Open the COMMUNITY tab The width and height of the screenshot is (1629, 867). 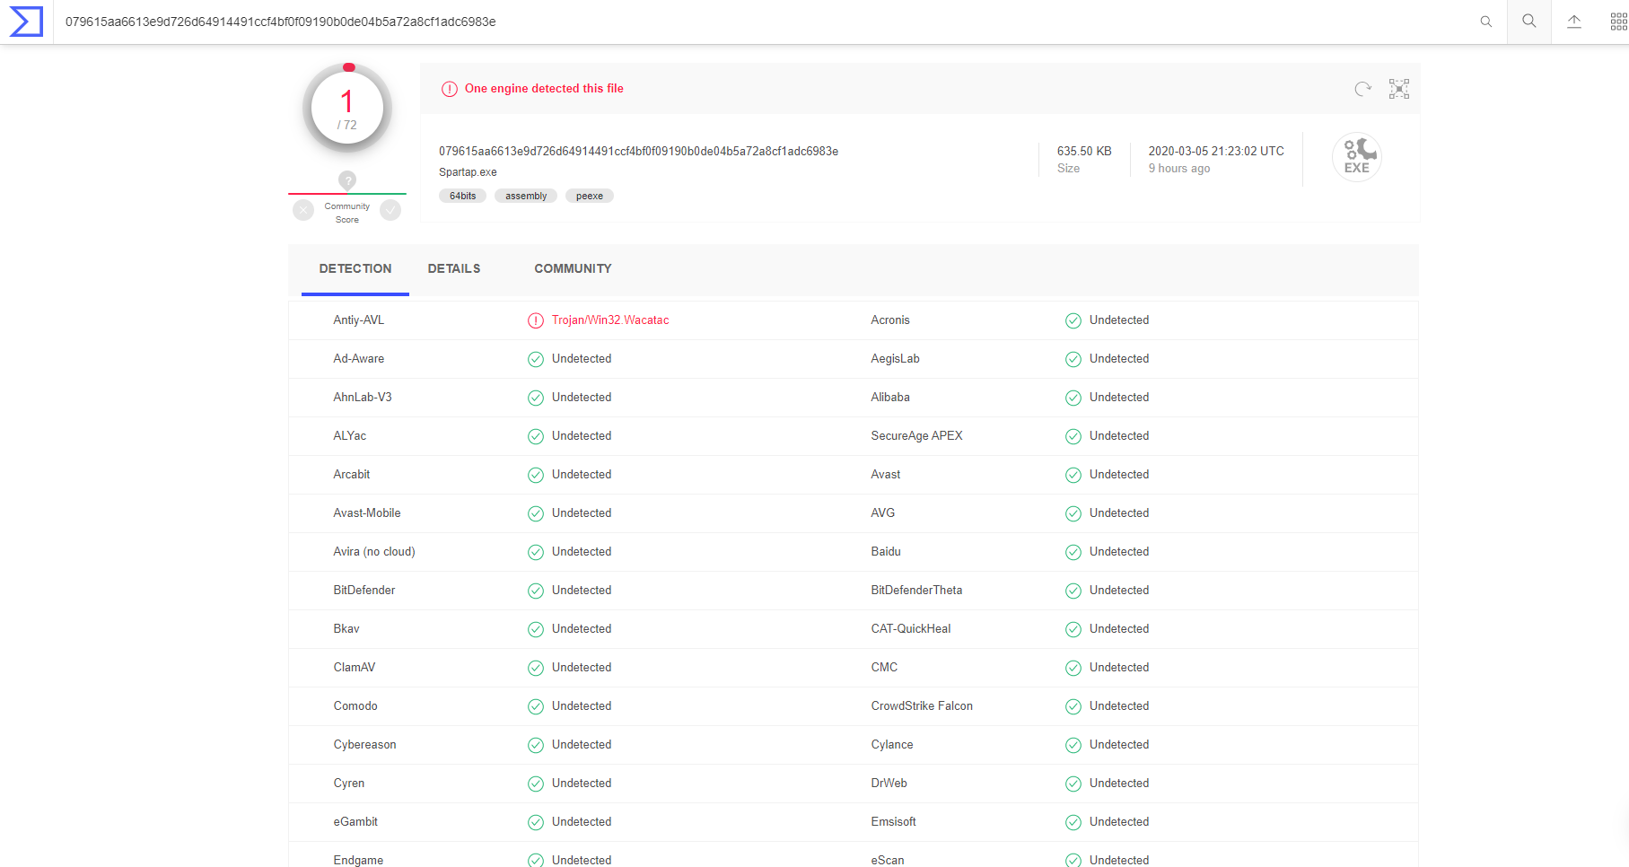[x=573, y=268]
